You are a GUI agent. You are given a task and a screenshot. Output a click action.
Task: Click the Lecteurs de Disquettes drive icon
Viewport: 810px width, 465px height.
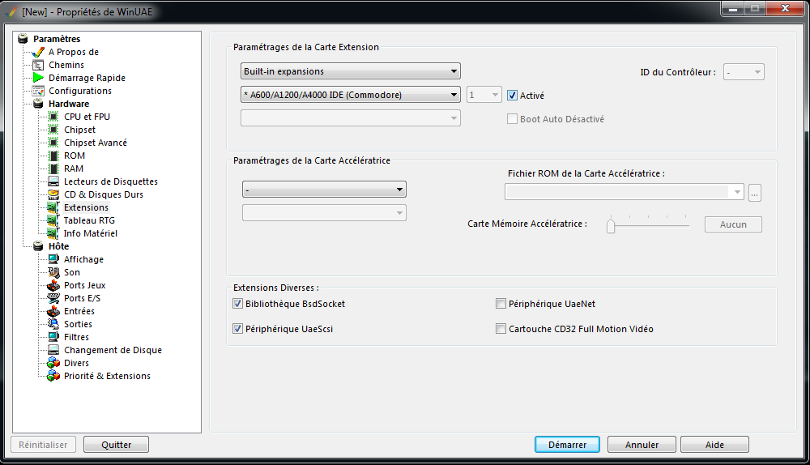click(x=53, y=181)
